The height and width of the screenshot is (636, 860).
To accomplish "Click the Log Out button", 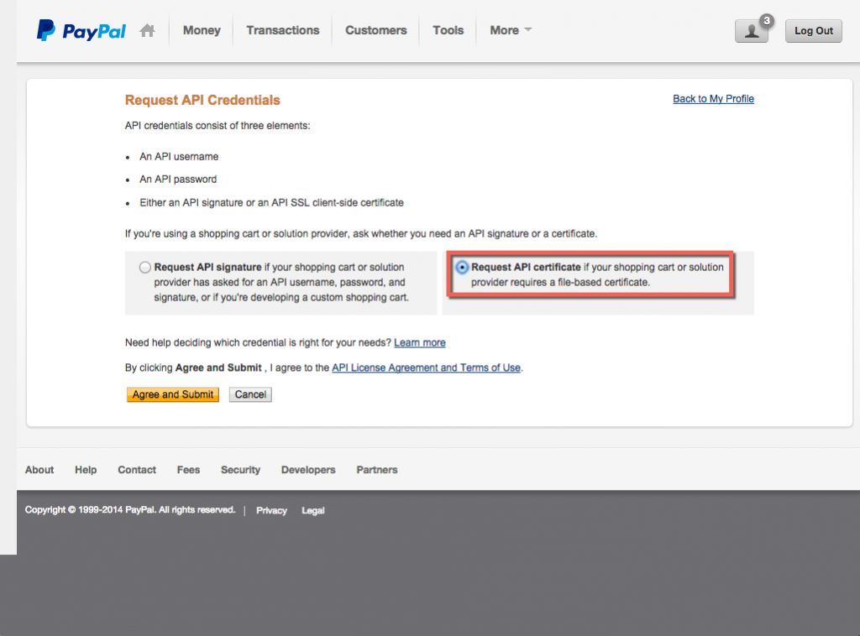I will 812,30.
